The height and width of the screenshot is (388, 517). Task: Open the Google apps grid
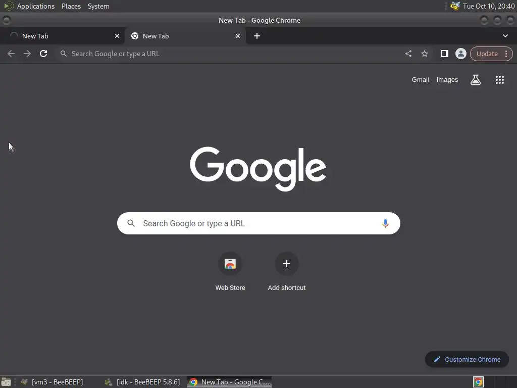(x=499, y=80)
